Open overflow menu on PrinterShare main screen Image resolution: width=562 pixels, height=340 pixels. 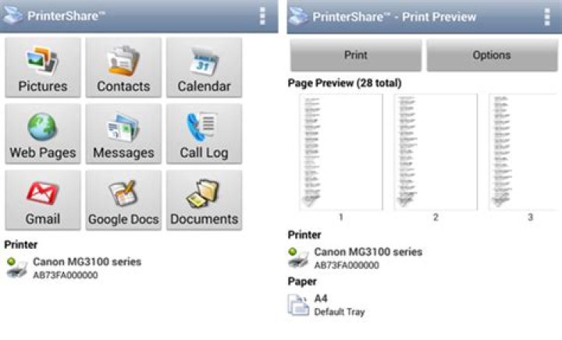tap(262, 16)
